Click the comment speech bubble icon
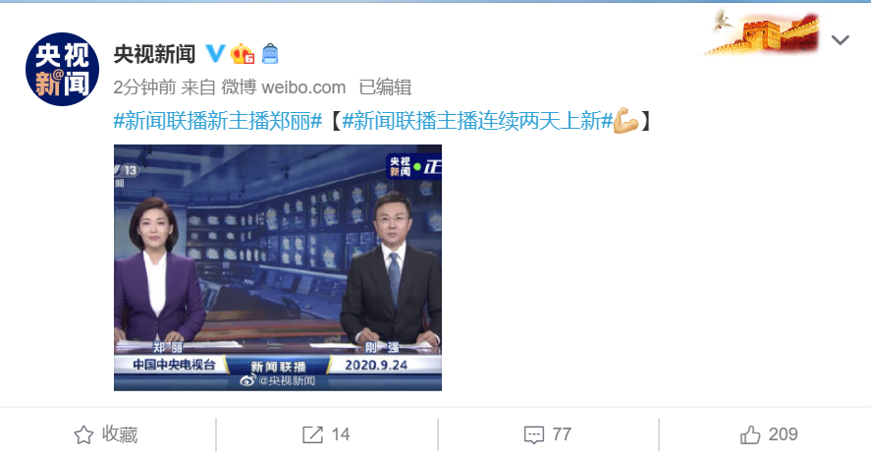Image resolution: width=871 pixels, height=460 pixels. pos(534,435)
